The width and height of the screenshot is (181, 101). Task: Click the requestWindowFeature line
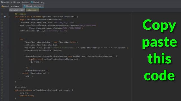point(48,22)
